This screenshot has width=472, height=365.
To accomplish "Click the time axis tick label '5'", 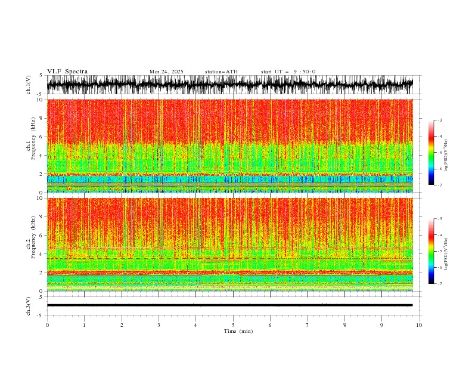I will (x=233, y=325).
